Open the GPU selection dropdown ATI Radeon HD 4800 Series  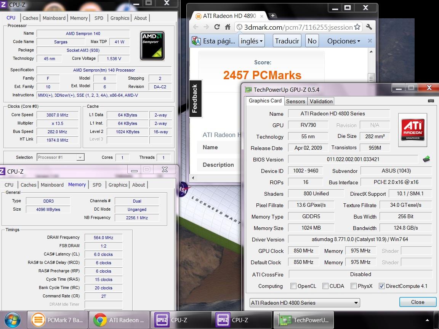tap(304, 303)
